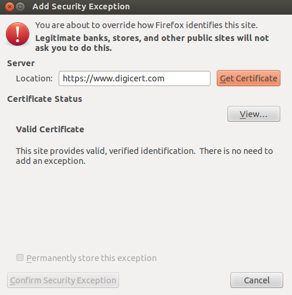Viewport: 292px width, 295px height.
Task: Click the Valid Certificate status text
Action: (x=50, y=129)
